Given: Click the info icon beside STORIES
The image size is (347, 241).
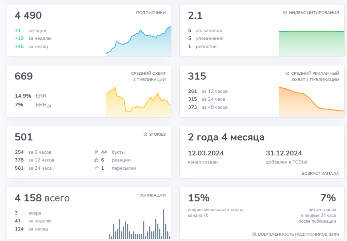Looking at the screenshot, I should tap(145, 134).
